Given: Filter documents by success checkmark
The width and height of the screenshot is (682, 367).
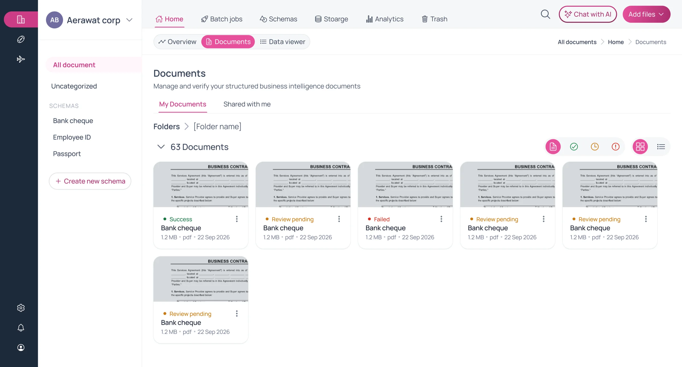Looking at the screenshot, I should [574, 147].
